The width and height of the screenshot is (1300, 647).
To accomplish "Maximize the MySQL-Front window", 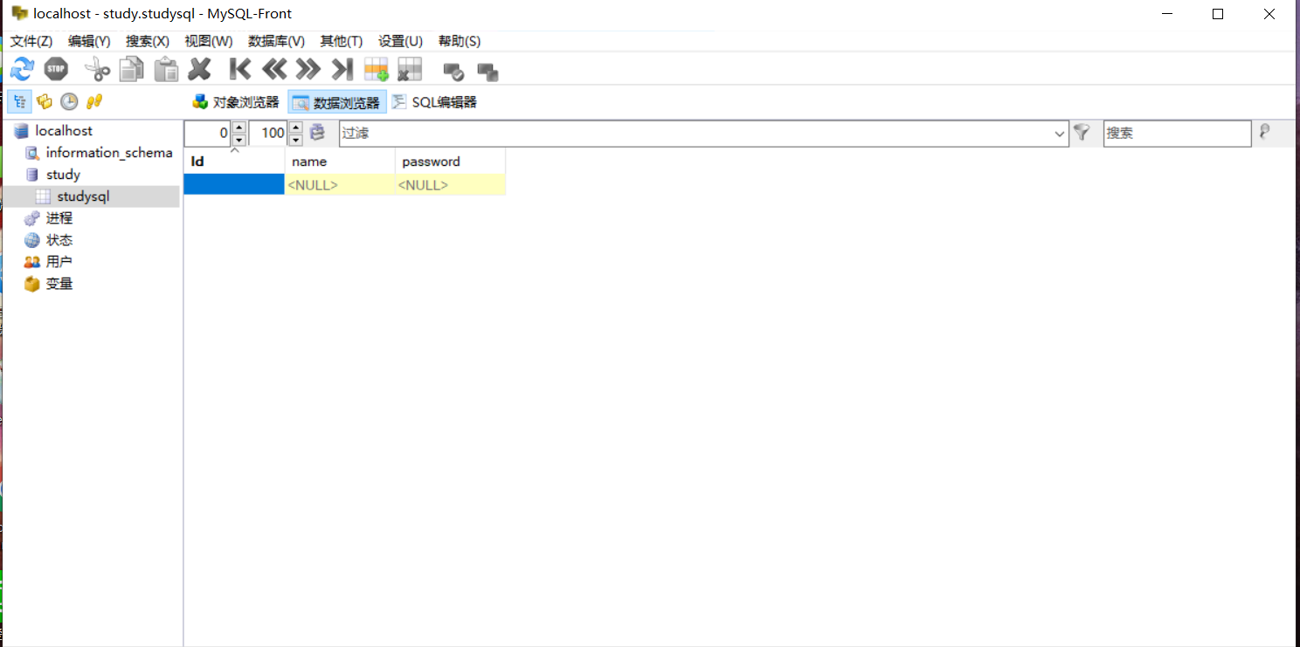I will point(1218,14).
